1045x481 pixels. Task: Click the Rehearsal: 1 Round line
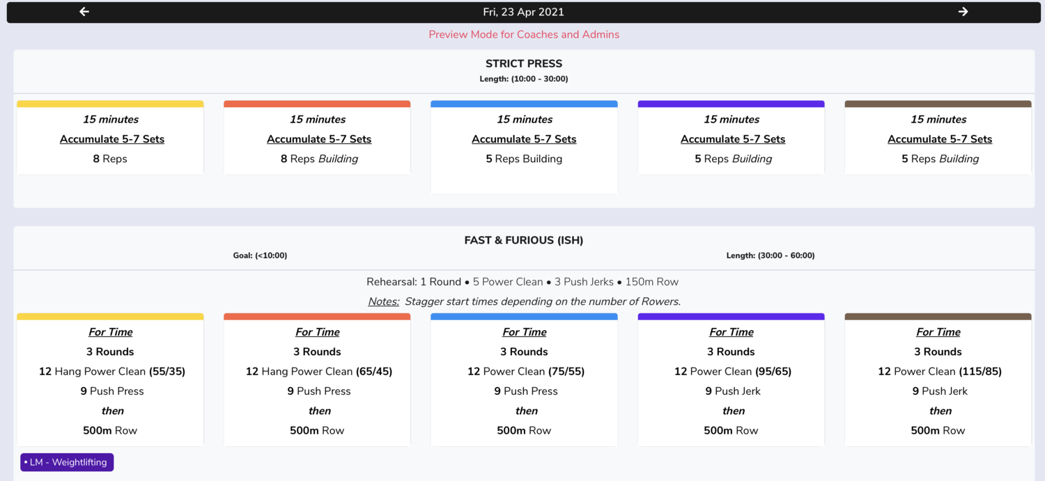coord(522,282)
